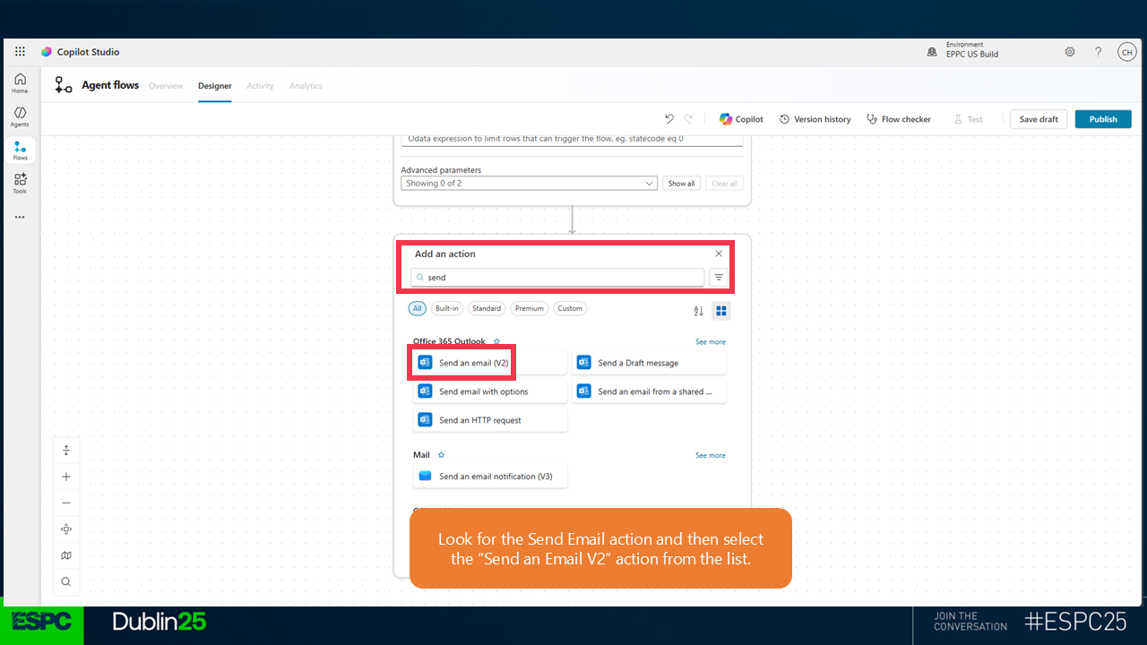Click the sort A-Z icon
The height and width of the screenshot is (645, 1147).
(698, 311)
